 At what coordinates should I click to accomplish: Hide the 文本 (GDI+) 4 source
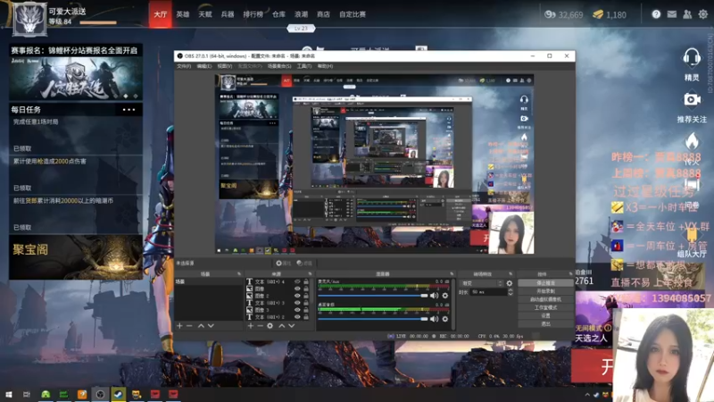point(297,281)
